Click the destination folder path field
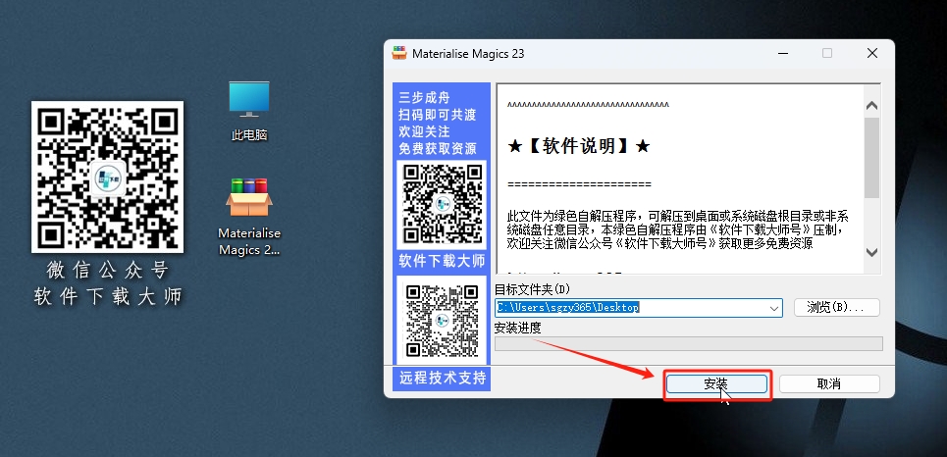The width and height of the screenshot is (947, 457). (x=639, y=308)
